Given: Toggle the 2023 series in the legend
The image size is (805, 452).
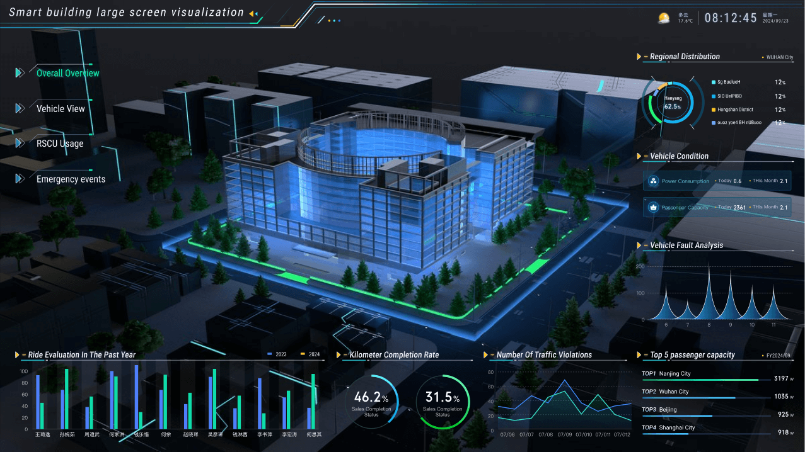Looking at the screenshot, I should click(x=276, y=354).
